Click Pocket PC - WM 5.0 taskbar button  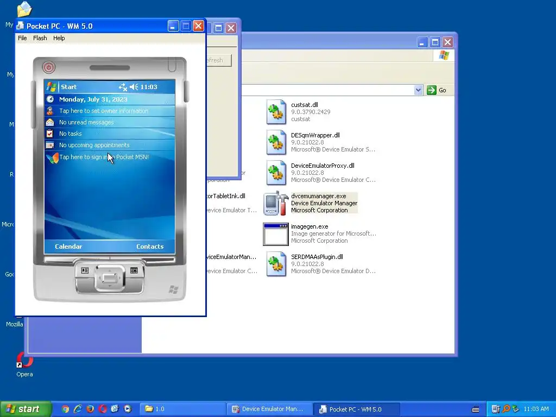pos(356,409)
